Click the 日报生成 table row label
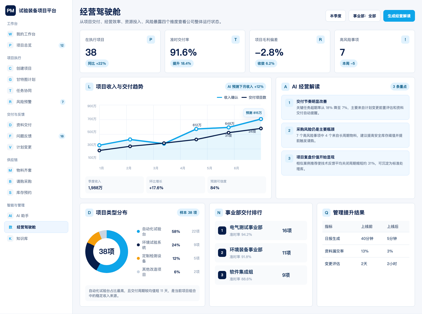Image resolution: width=422 pixels, height=314 pixels. point(332,239)
